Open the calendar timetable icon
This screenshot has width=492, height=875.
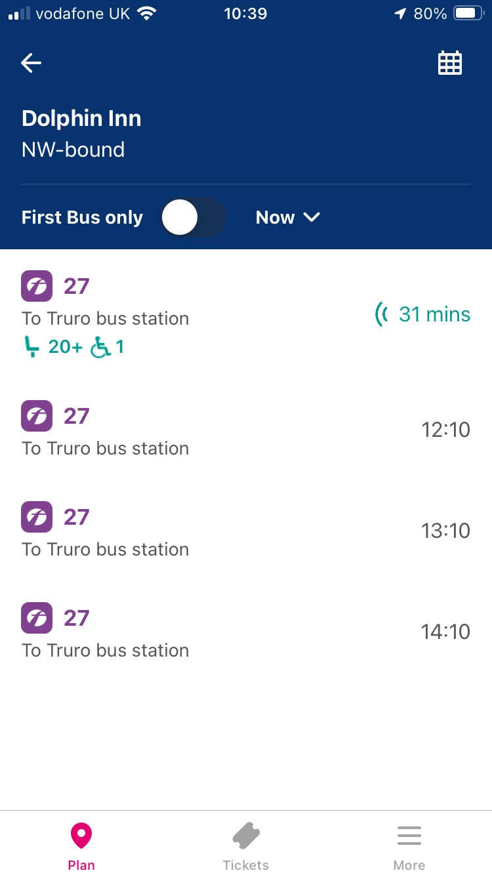[x=450, y=63]
